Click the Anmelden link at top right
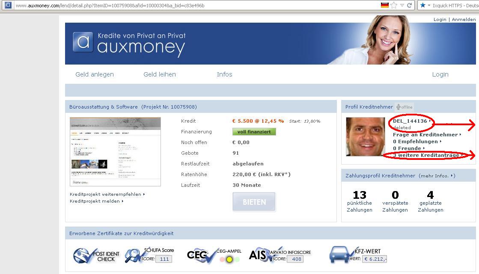Screen dimensions: 479x274 (464, 19)
